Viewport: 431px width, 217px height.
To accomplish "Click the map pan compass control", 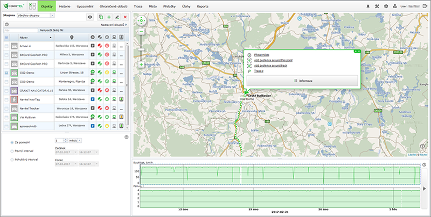I will coord(141,21).
